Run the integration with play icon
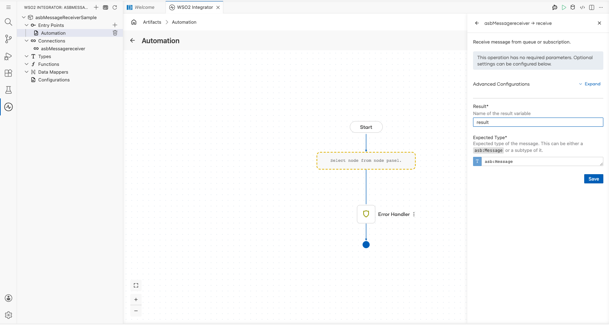 564,7
